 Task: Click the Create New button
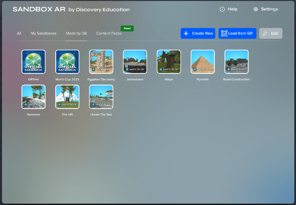coord(198,33)
